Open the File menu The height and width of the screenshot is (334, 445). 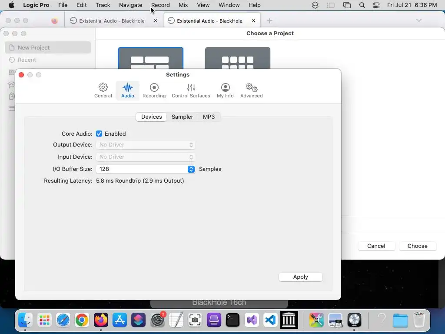click(63, 5)
